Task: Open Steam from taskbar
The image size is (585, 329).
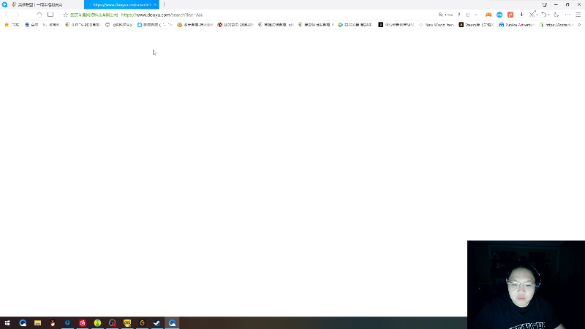Action: click(157, 323)
